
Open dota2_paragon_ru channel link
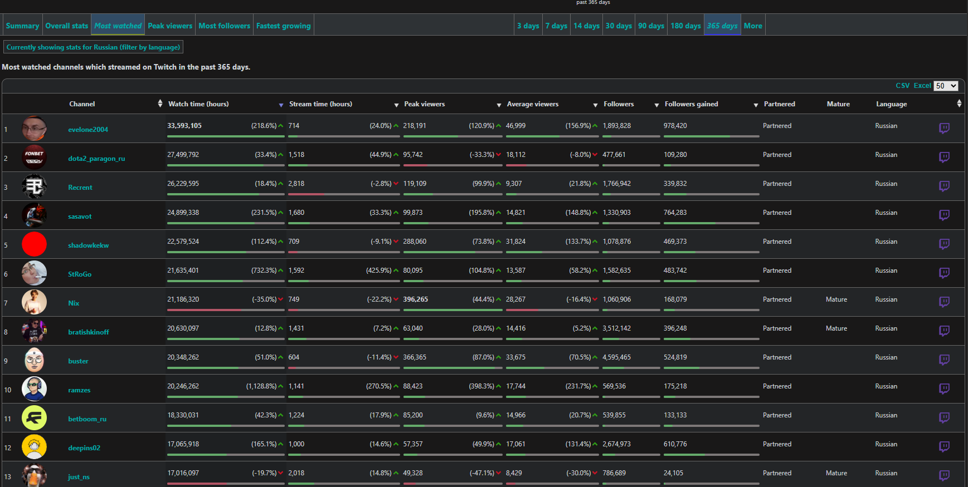pyautogui.click(x=96, y=159)
